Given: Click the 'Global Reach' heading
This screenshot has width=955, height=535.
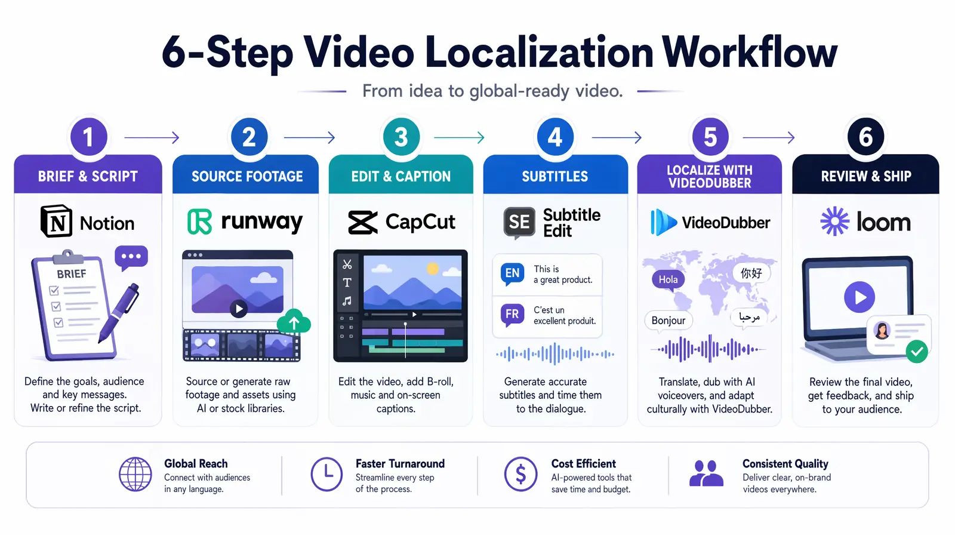Looking at the screenshot, I should point(196,463).
